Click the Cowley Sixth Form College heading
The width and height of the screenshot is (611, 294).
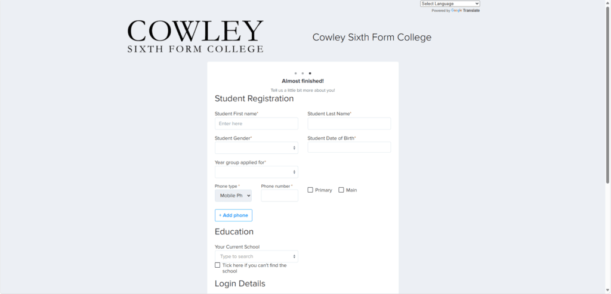pyautogui.click(x=372, y=38)
